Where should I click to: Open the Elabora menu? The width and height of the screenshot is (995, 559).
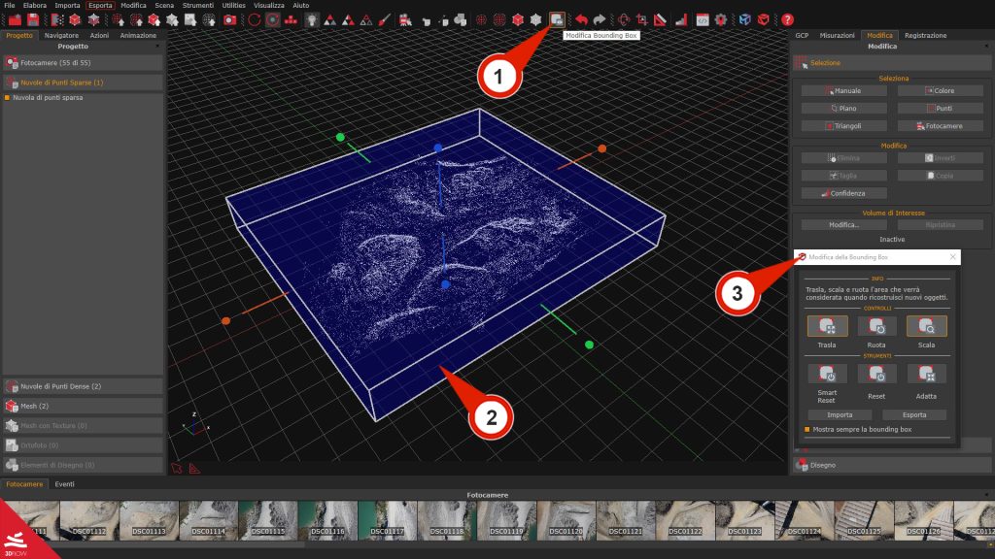(35, 5)
